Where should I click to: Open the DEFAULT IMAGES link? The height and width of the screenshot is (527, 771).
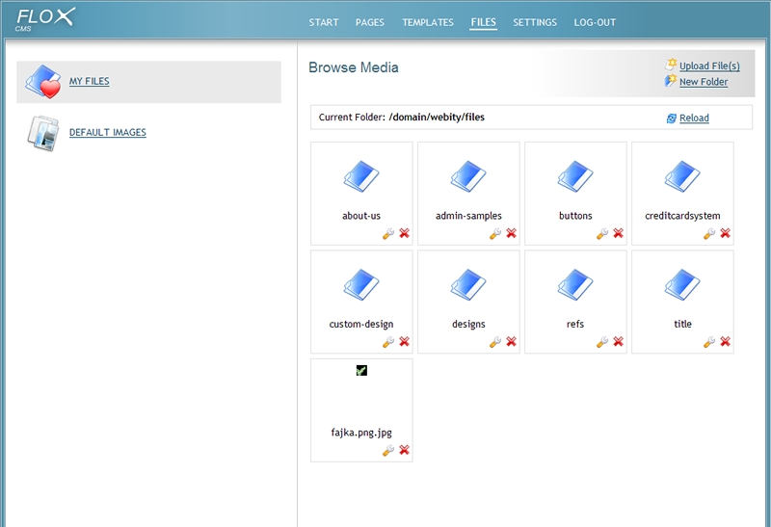(x=108, y=132)
